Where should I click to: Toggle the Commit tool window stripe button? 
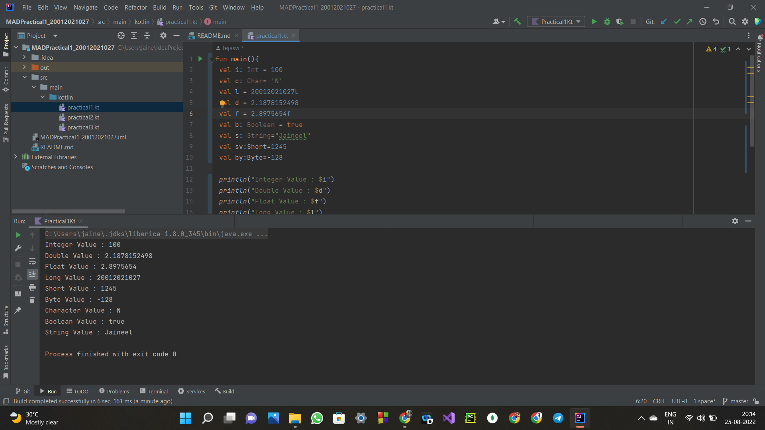coord(6,79)
